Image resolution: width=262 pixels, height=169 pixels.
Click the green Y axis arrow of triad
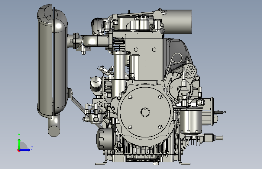point(19,143)
